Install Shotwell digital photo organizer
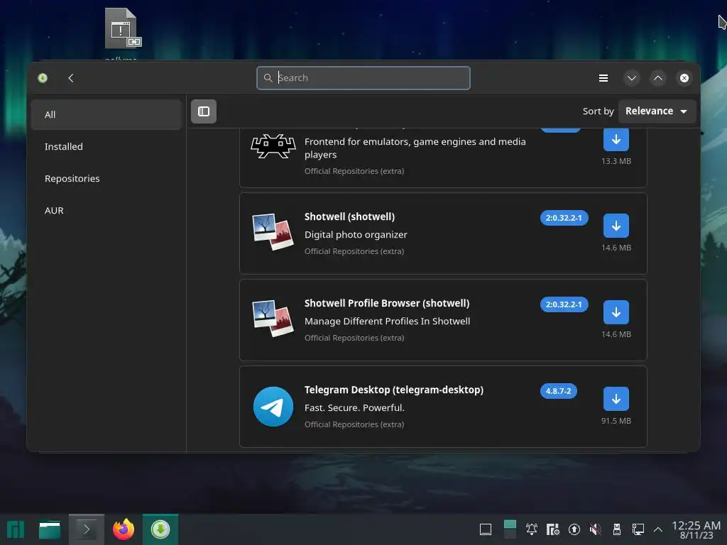The height and width of the screenshot is (545, 727). (616, 226)
